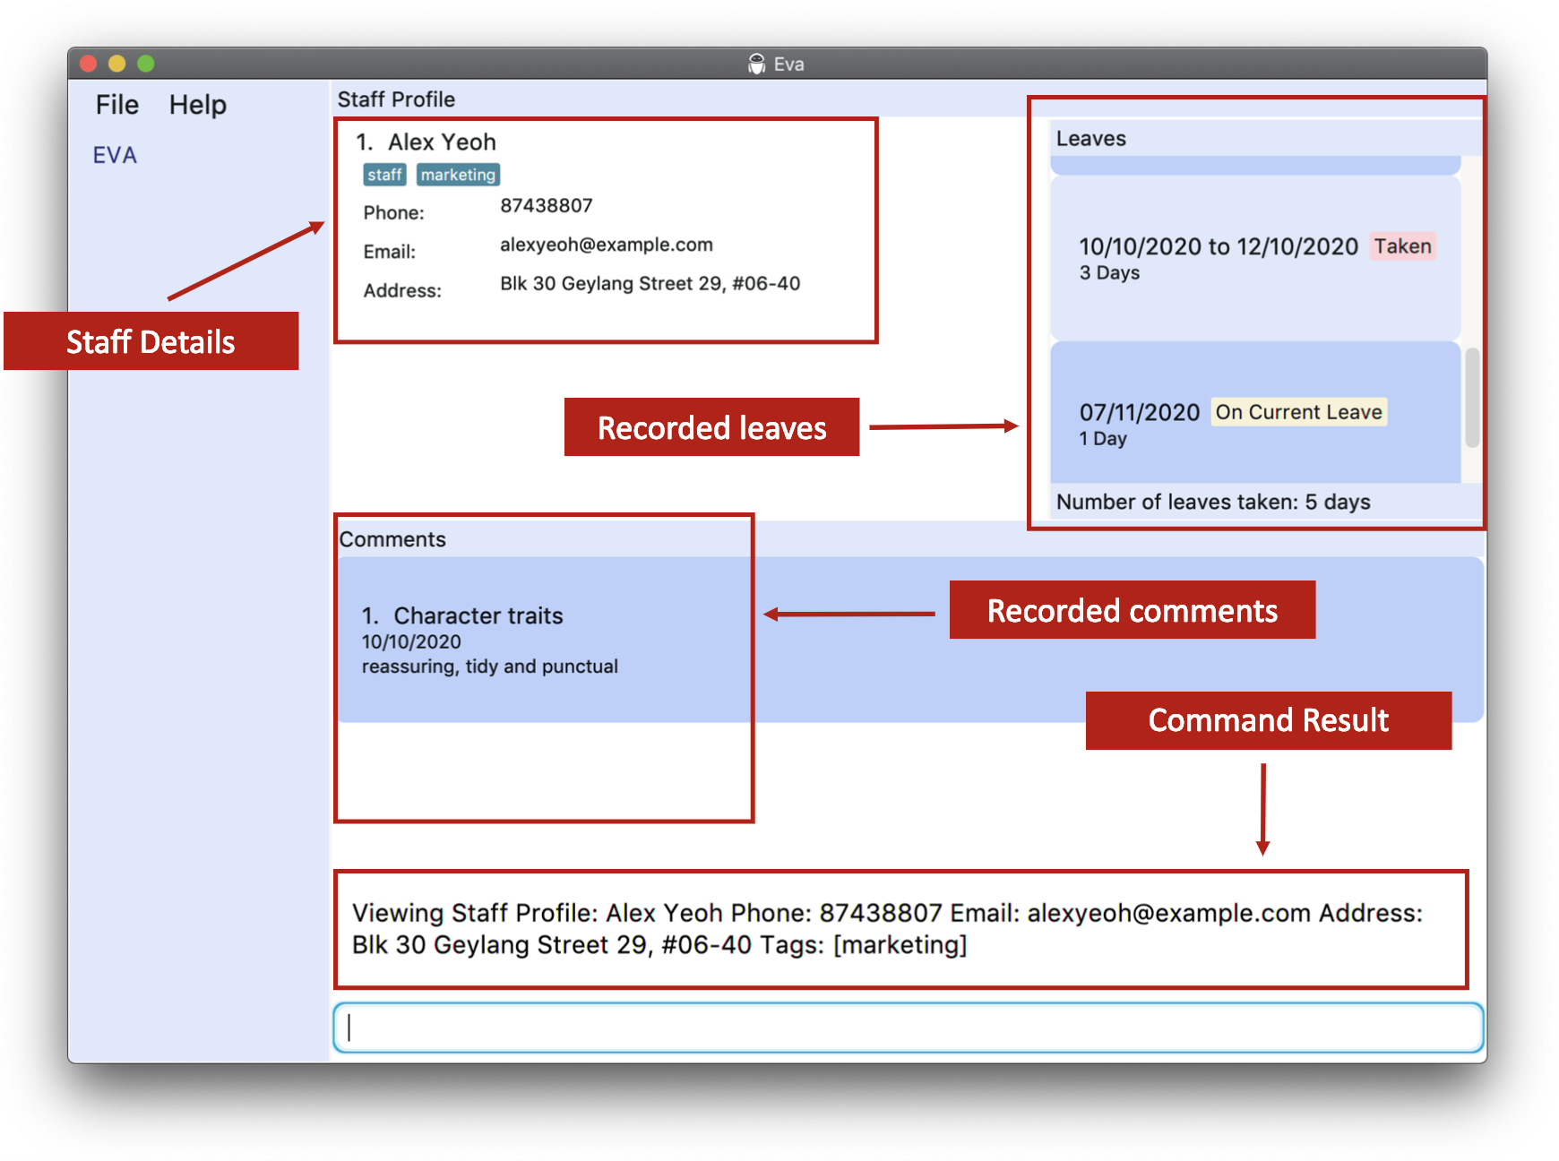The height and width of the screenshot is (1161, 1559).
Task: Maximize the Eva window with green button
Action: pyautogui.click(x=146, y=64)
